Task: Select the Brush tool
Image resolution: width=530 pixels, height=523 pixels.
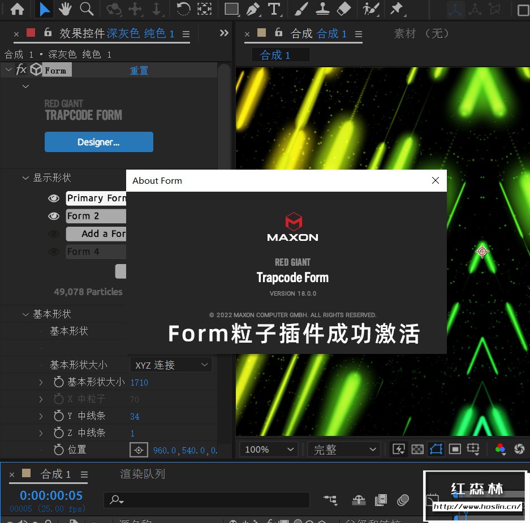Action: [x=301, y=9]
